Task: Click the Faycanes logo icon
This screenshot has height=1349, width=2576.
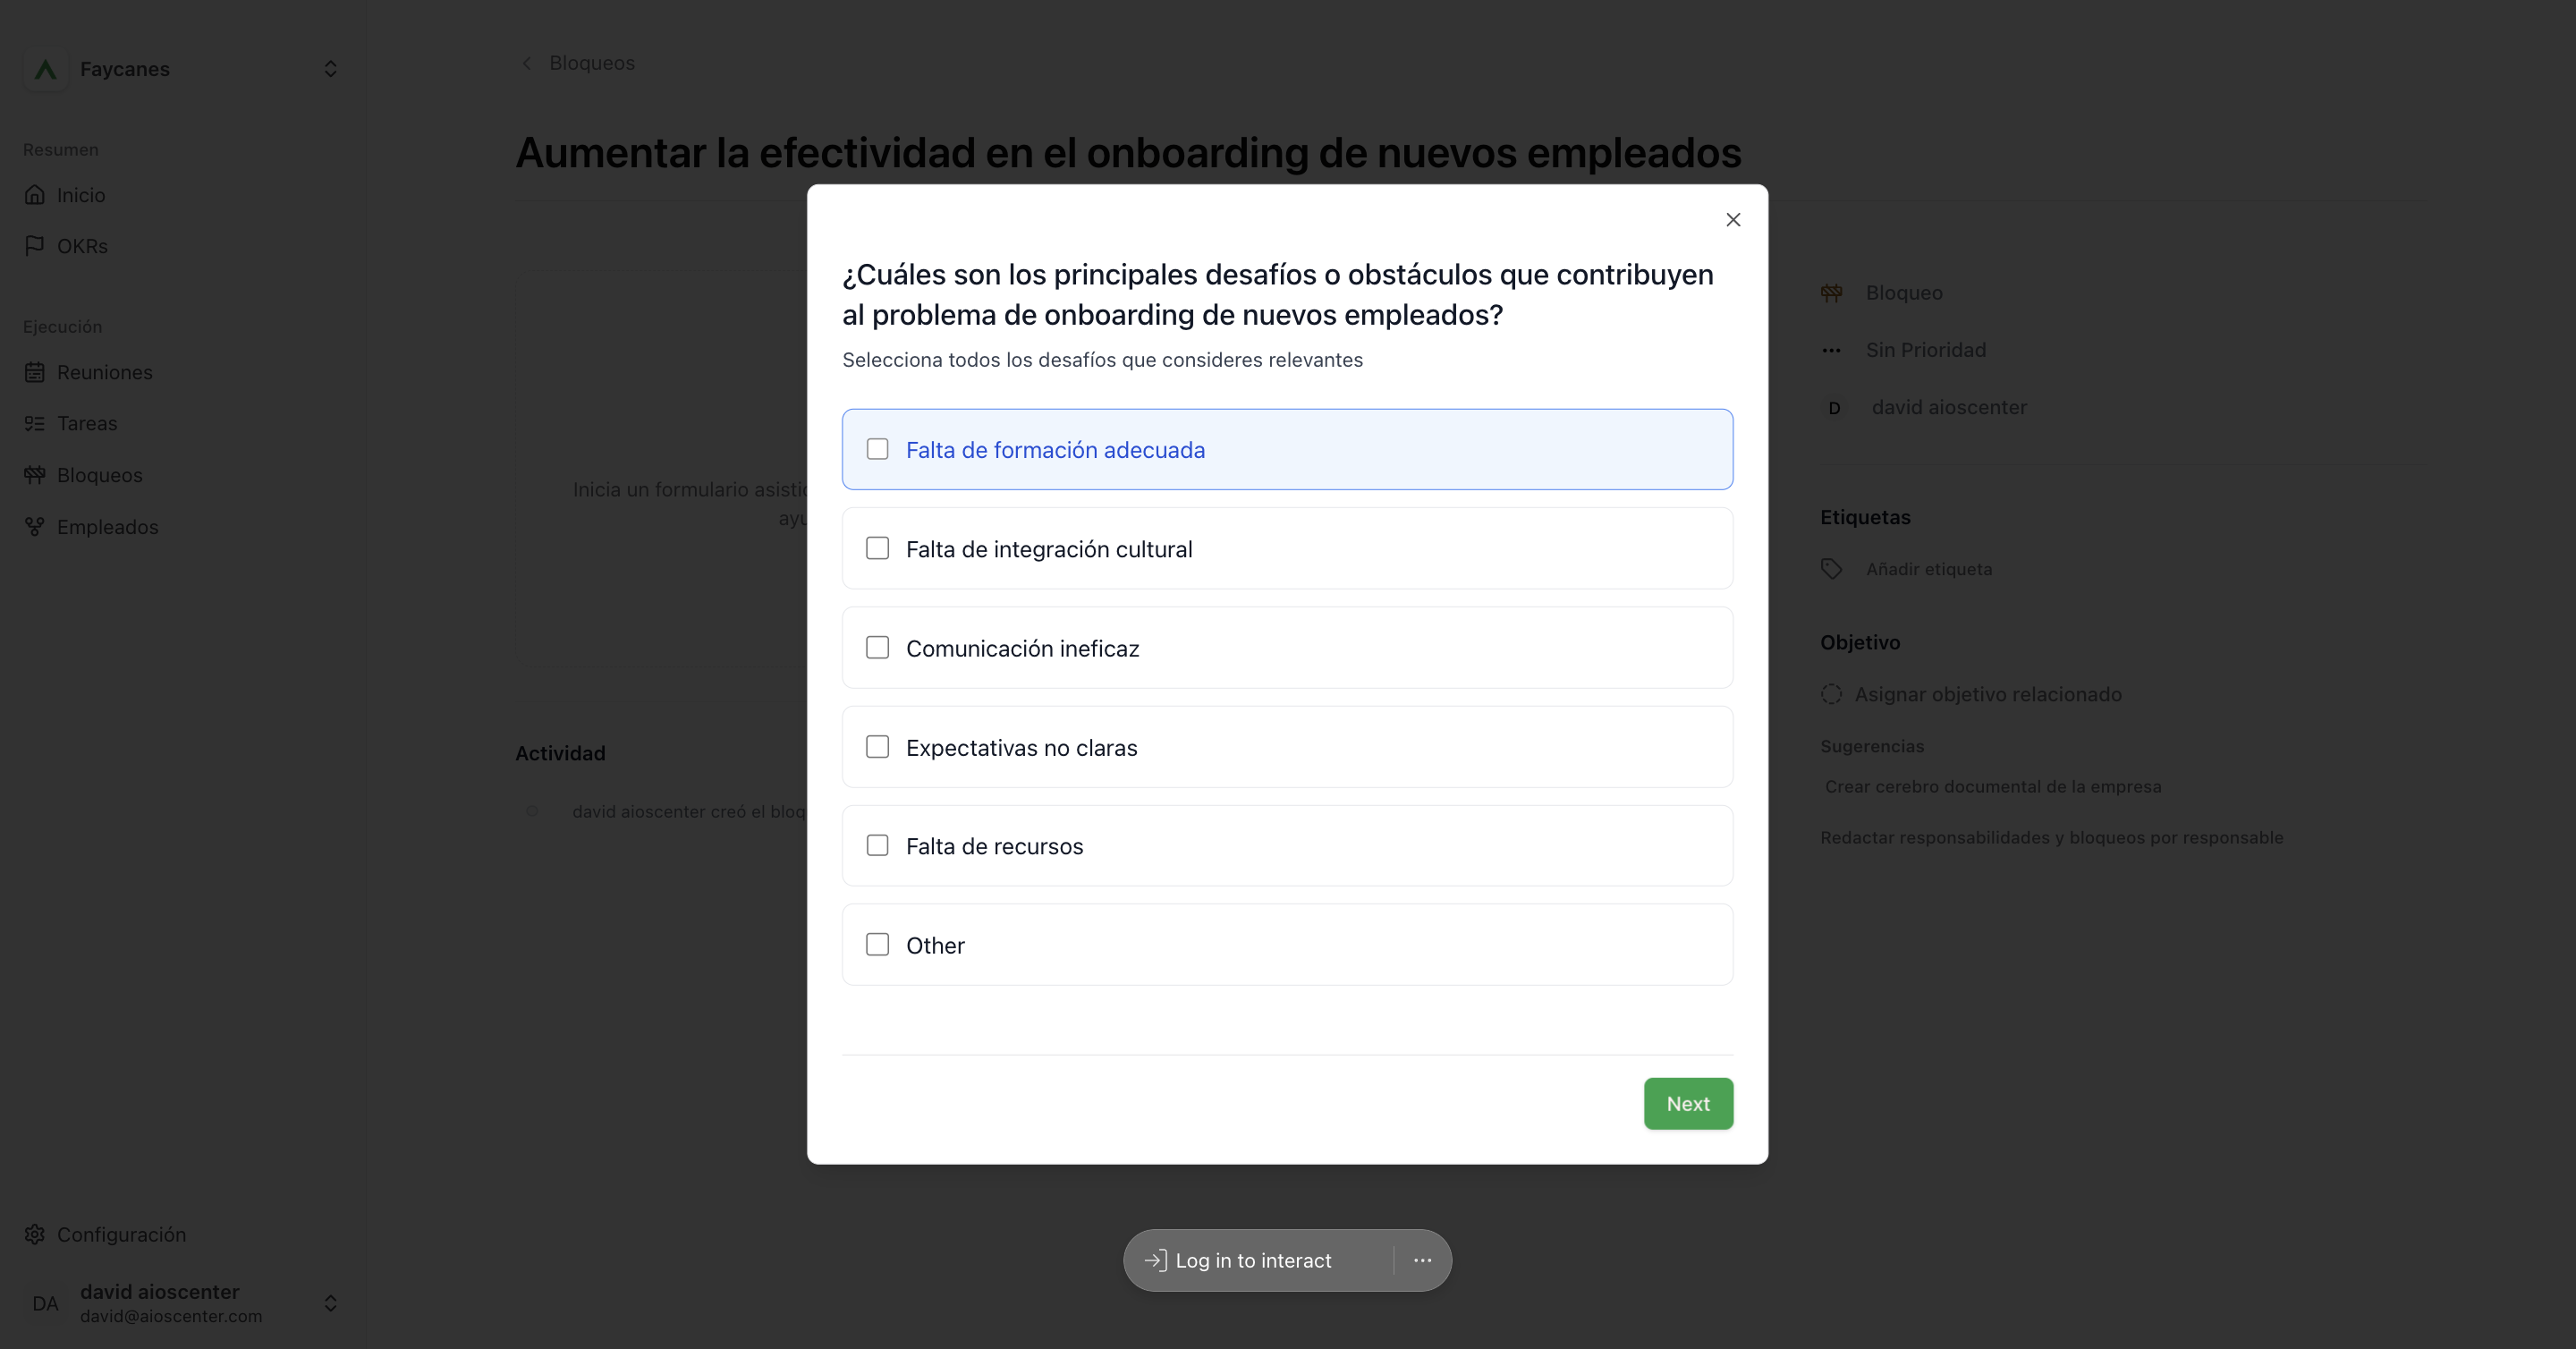Action: point(45,69)
